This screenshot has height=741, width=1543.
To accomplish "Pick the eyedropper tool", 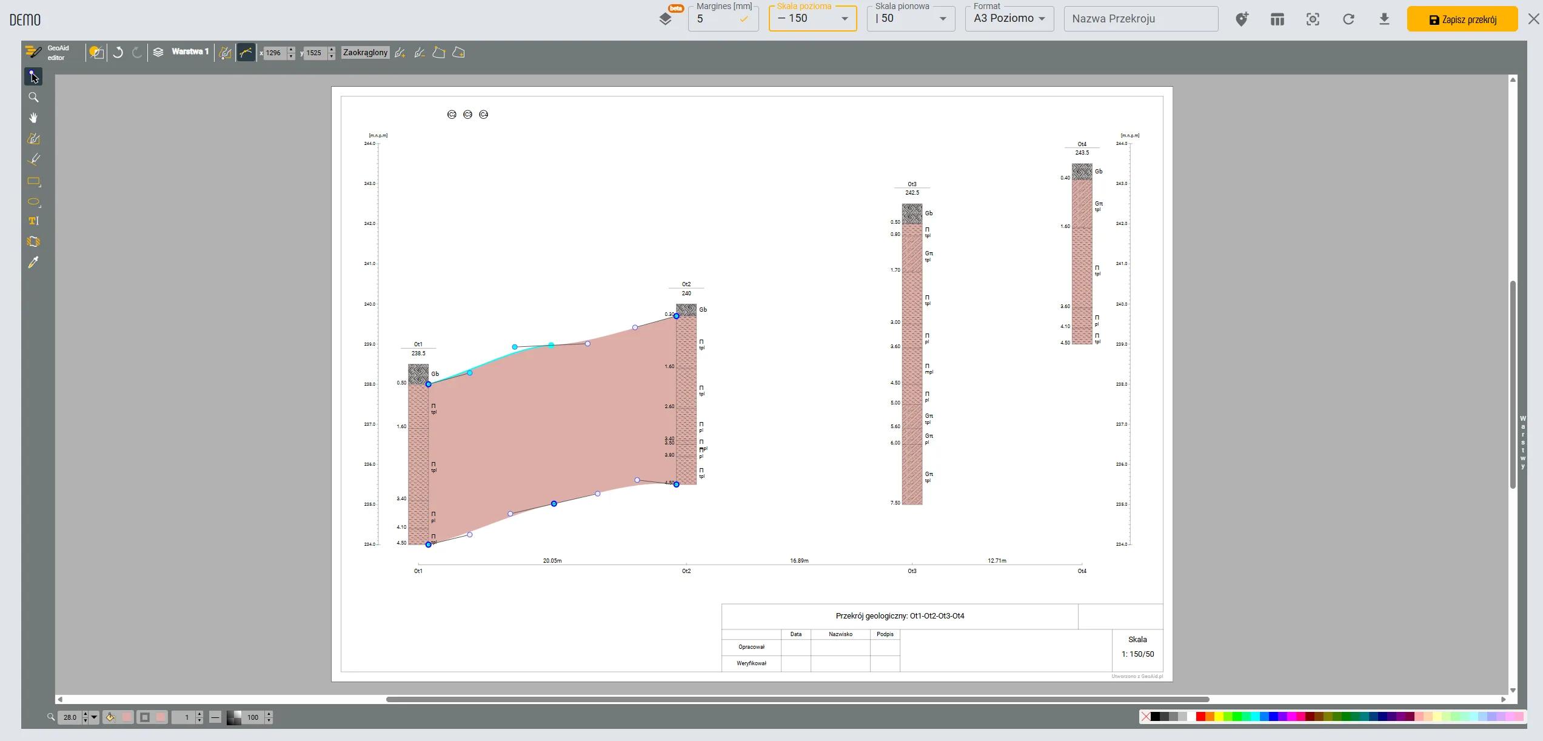I will 33,262.
